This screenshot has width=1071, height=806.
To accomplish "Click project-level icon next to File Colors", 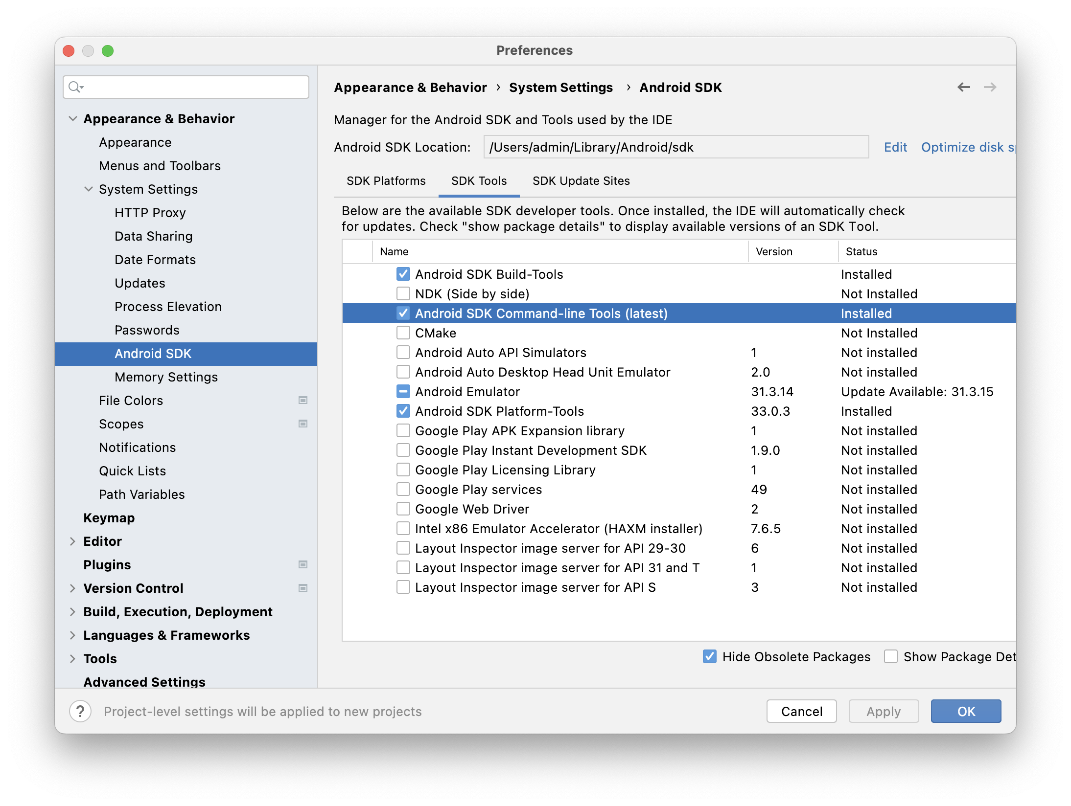I will tap(303, 400).
